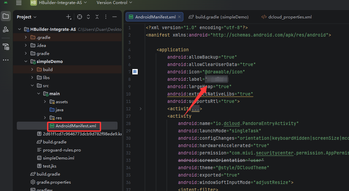Click the New File or Directory plus icon
Image resolution: width=349 pixels, height=191 pixels.
(x=69, y=17)
